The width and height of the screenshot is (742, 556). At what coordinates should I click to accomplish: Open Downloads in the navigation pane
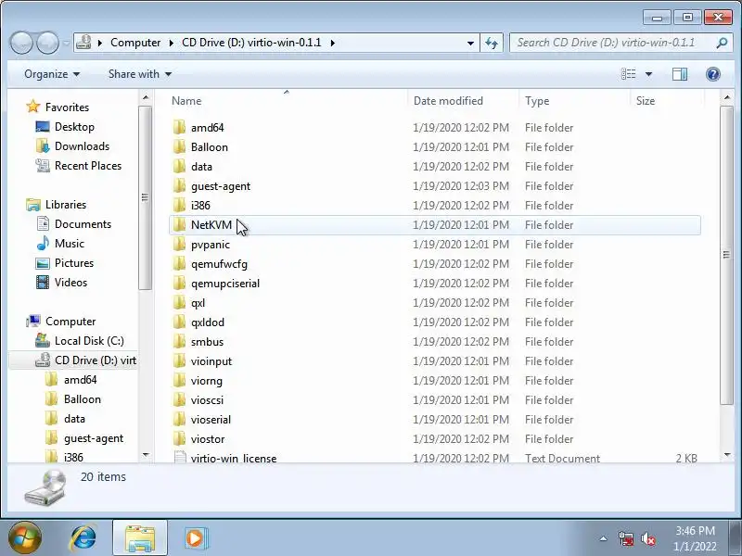click(82, 146)
